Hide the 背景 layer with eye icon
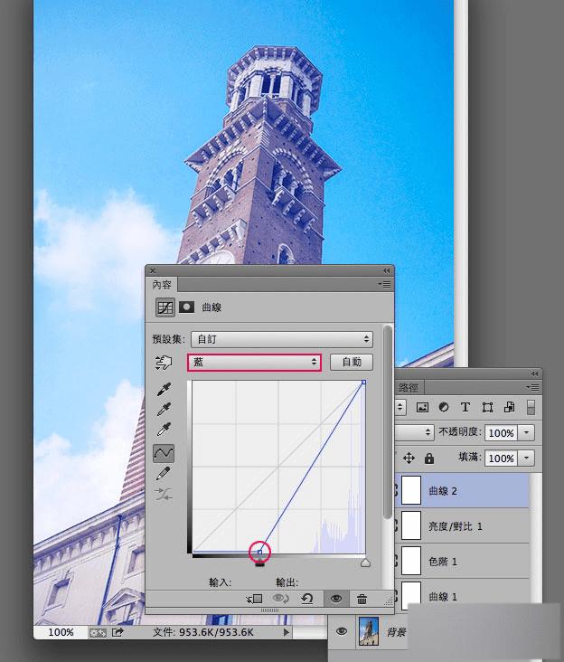This screenshot has height=662, width=564. click(342, 630)
